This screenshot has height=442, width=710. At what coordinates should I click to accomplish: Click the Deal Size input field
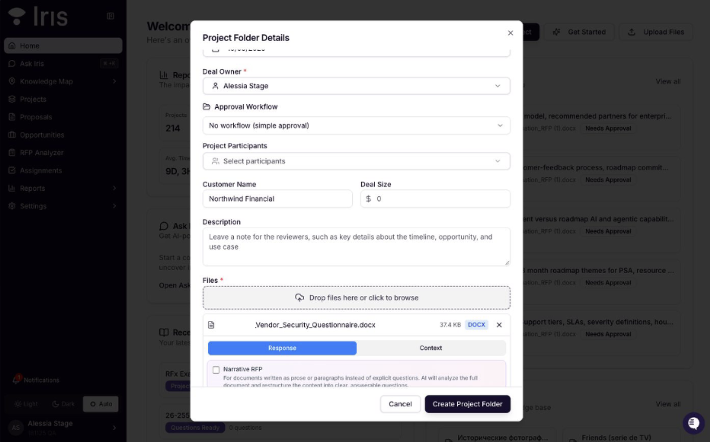click(435, 199)
